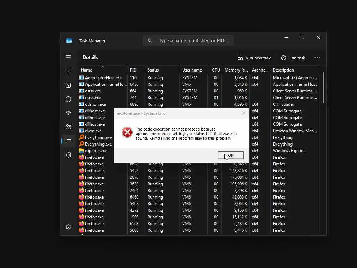Sort by the PID column header
This screenshot has width=357, height=268.
pyautogui.click(x=136, y=70)
